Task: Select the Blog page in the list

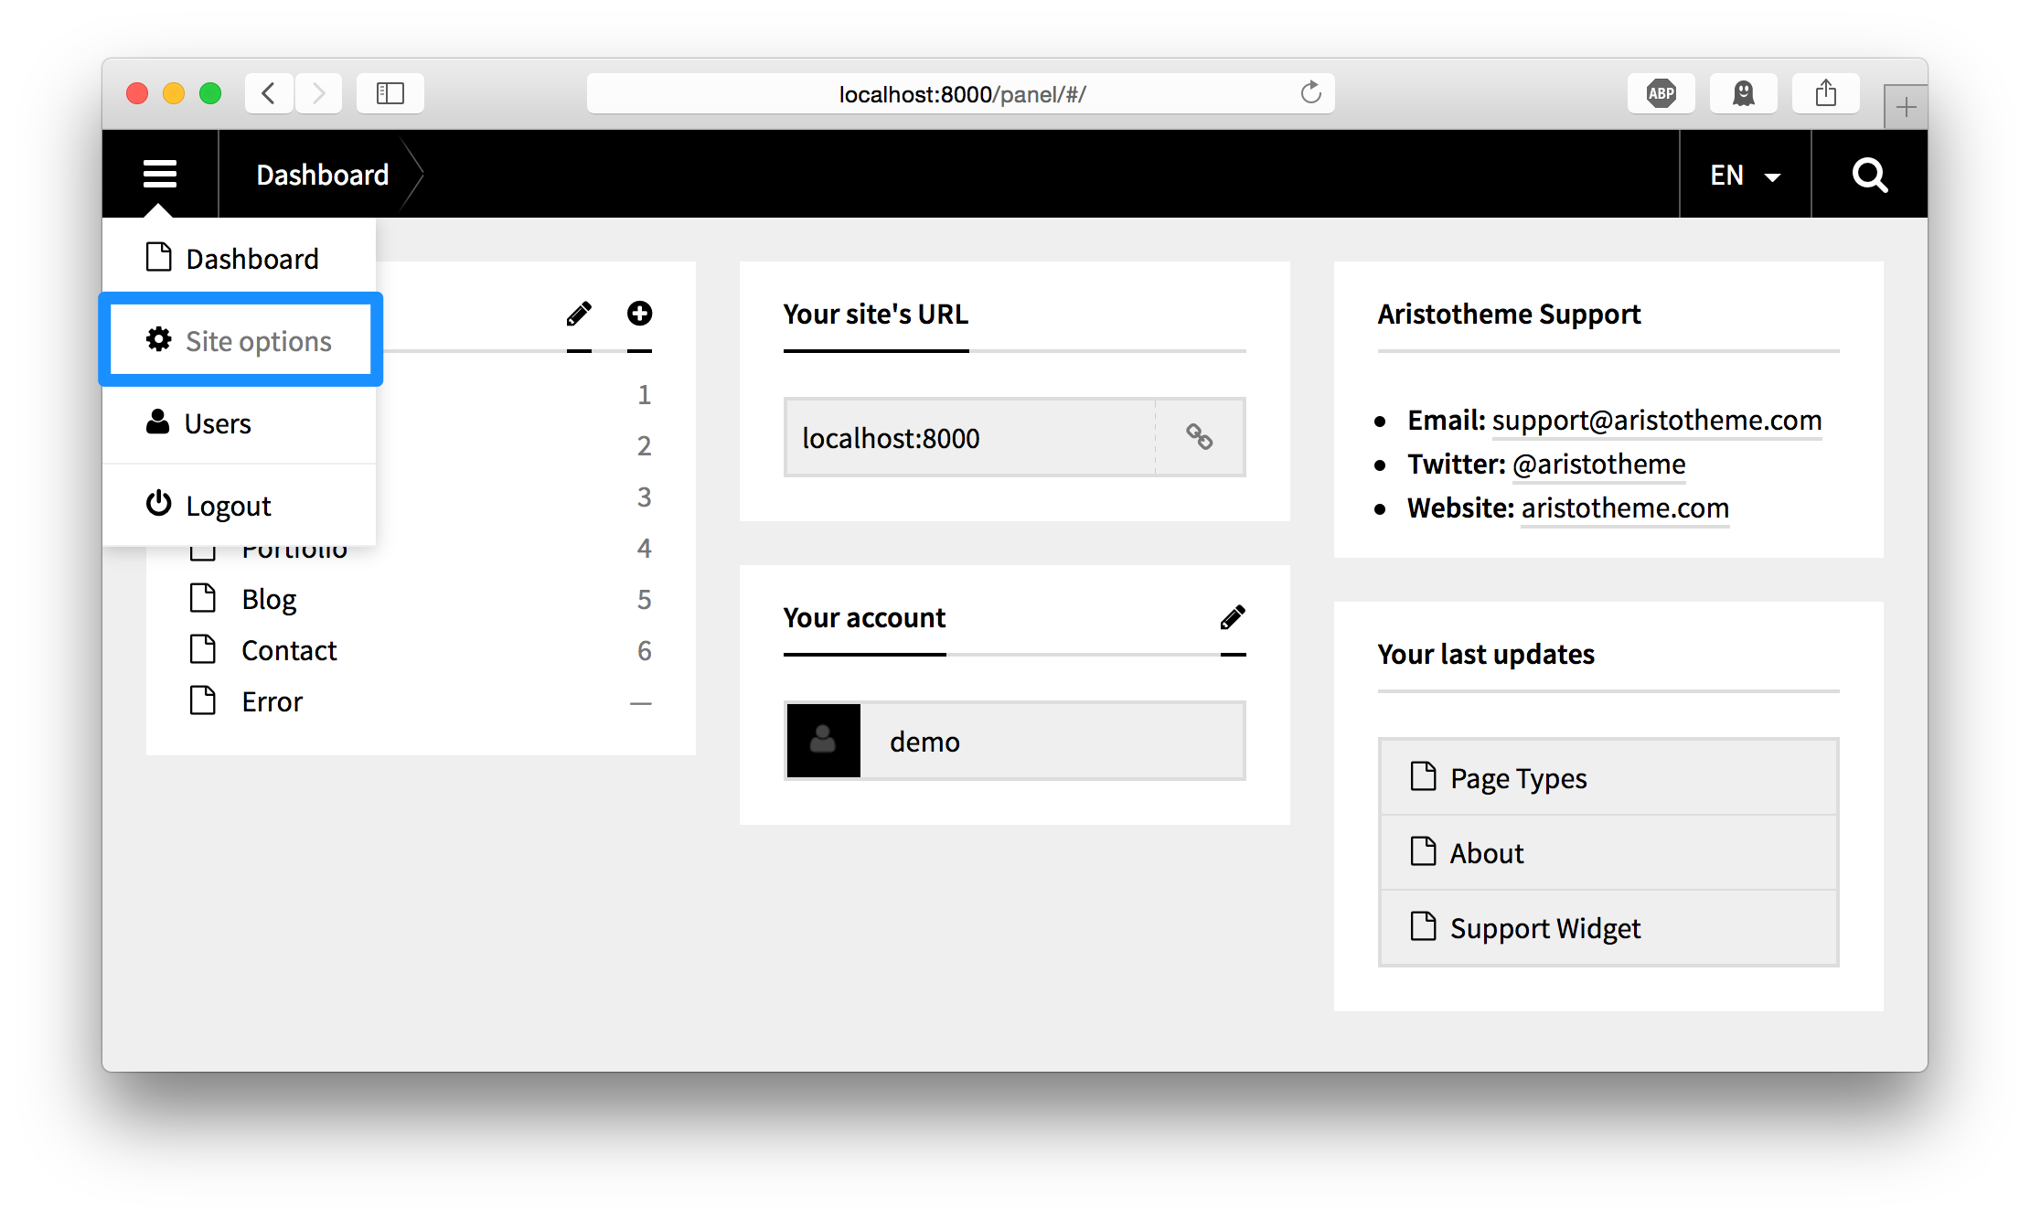Action: pos(268,599)
